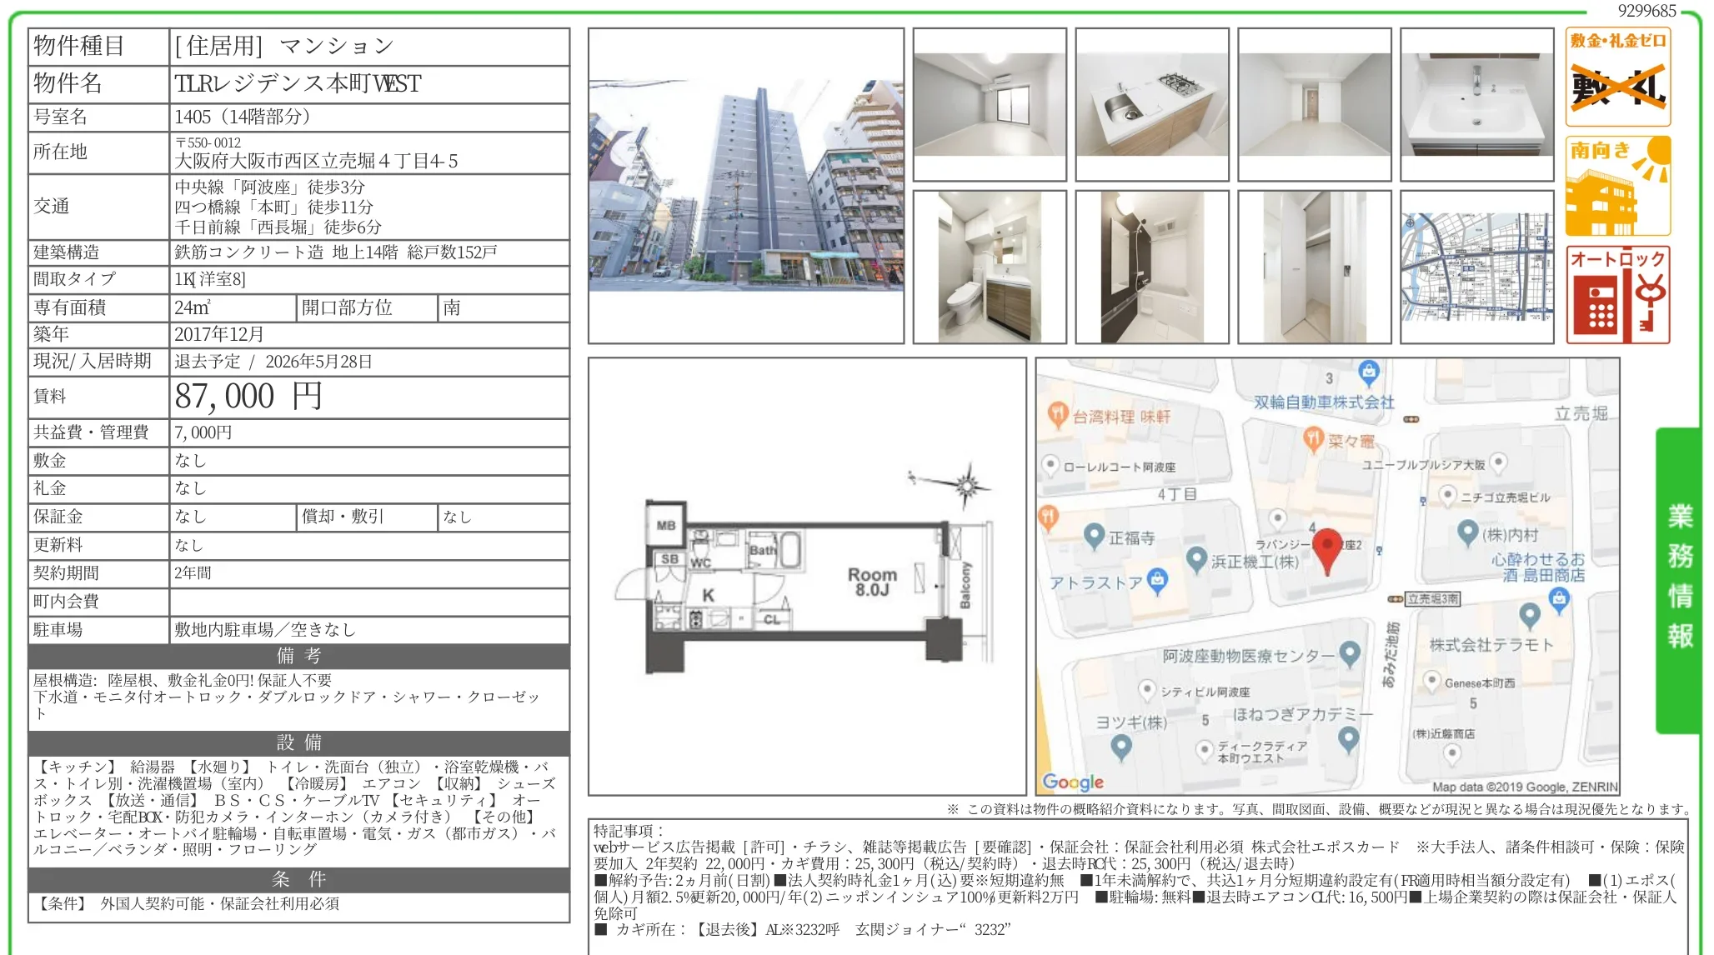
Task: Click the 浜正機工(株) map pin
Action: click(x=1196, y=559)
